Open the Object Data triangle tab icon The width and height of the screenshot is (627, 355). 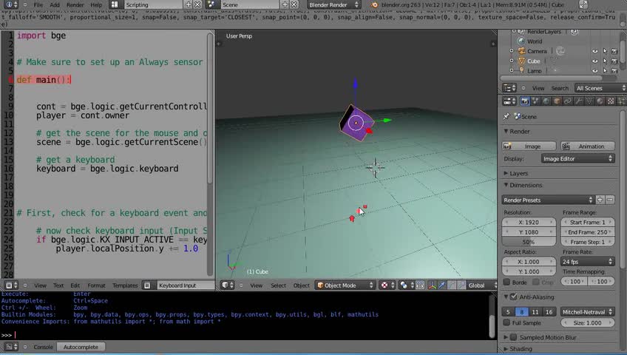pos(589,101)
